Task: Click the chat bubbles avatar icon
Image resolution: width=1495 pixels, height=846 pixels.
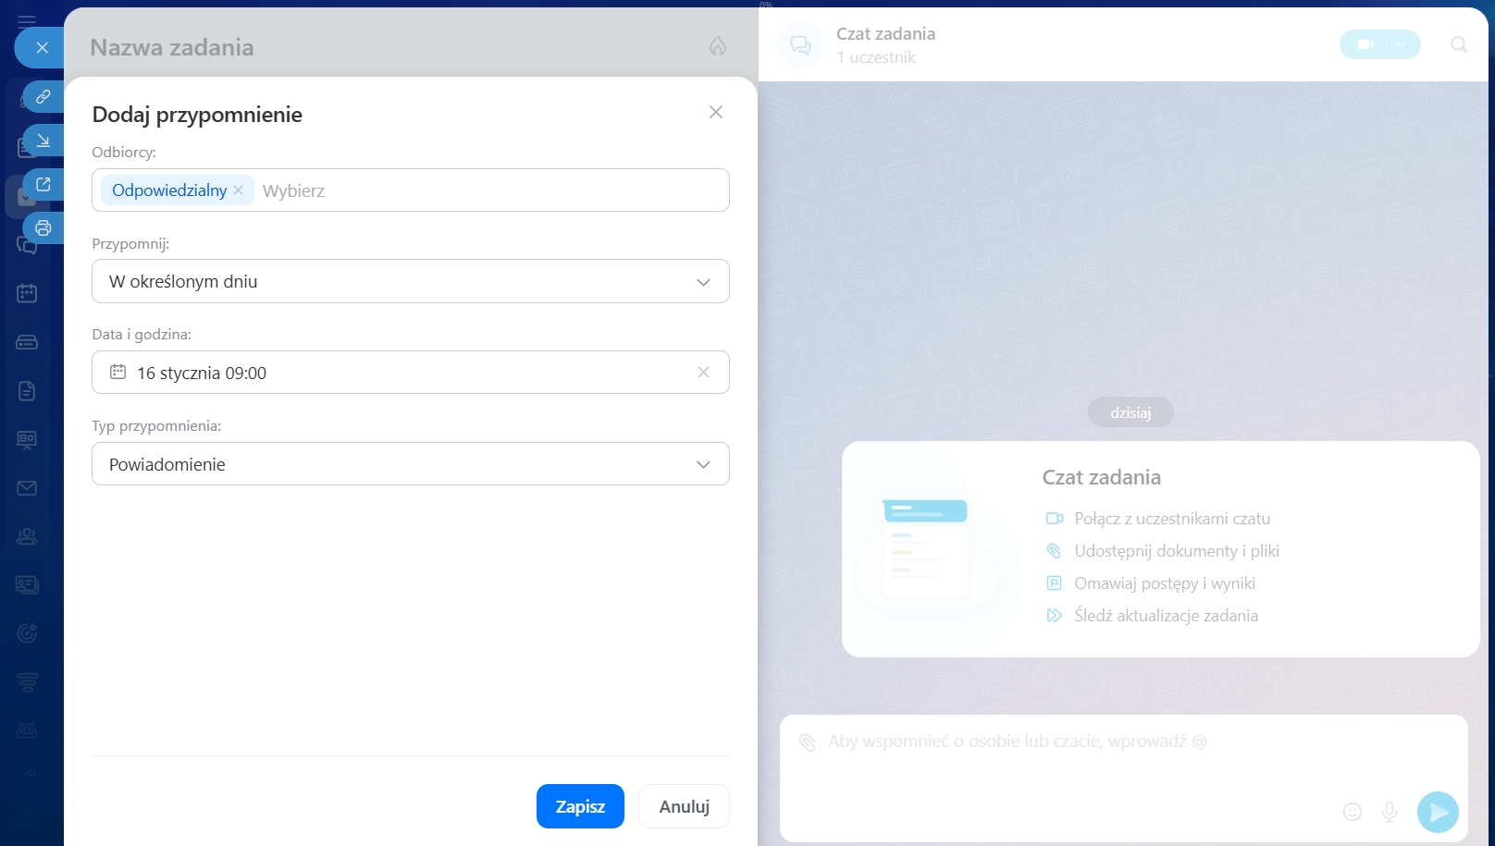Action: pyautogui.click(x=800, y=44)
